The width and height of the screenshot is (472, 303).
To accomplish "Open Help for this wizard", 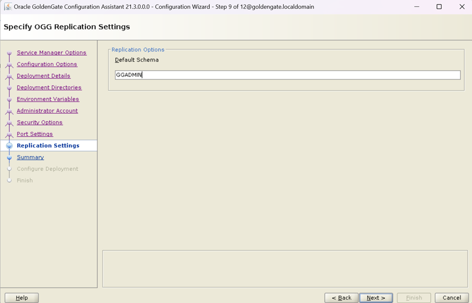I will (22, 297).
